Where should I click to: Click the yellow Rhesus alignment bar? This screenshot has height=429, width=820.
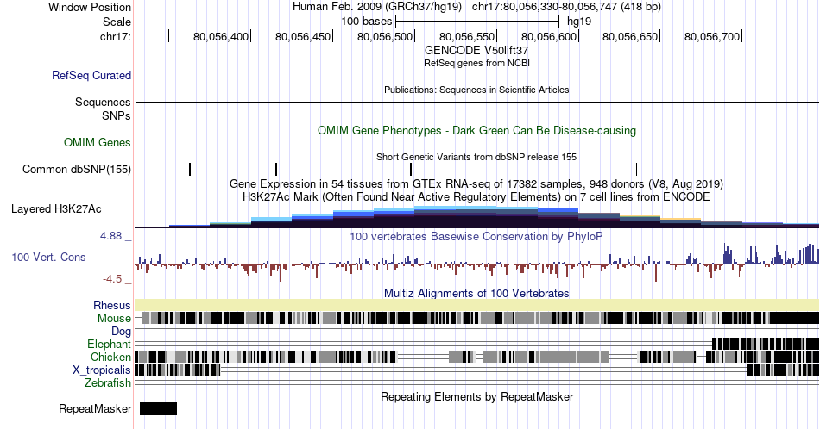tap(477, 305)
